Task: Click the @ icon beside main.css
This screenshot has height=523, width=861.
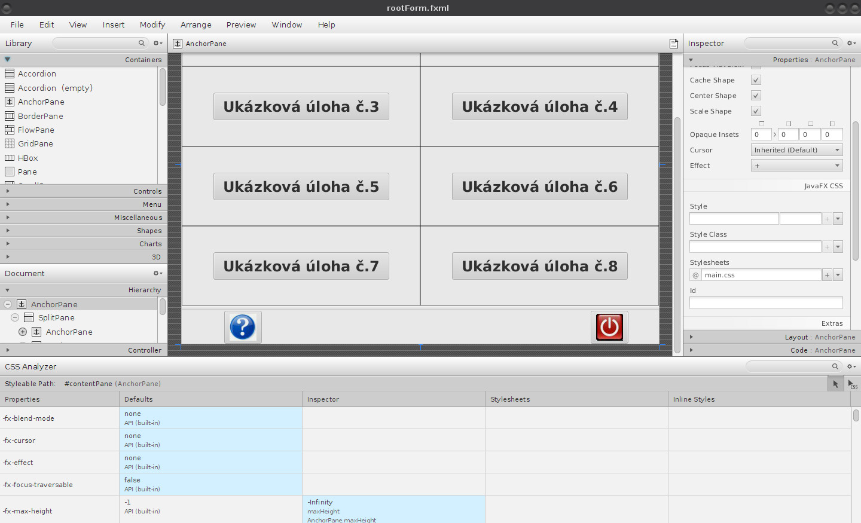Action: [695, 275]
